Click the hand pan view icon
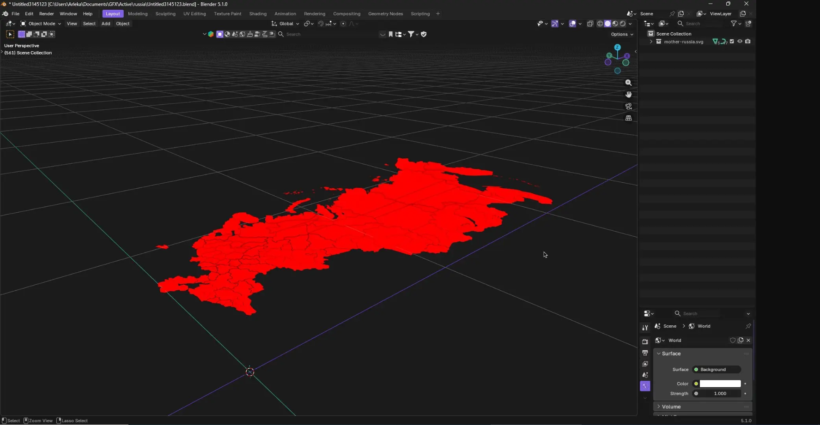Image resolution: width=820 pixels, height=425 pixels. click(628, 95)
